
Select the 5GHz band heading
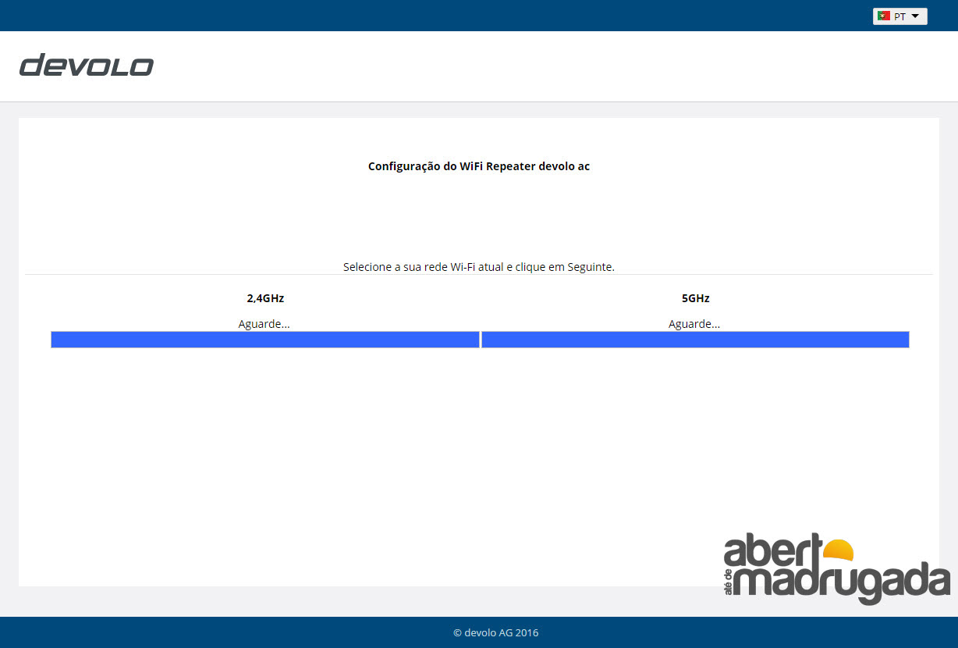tap(695, 298)
